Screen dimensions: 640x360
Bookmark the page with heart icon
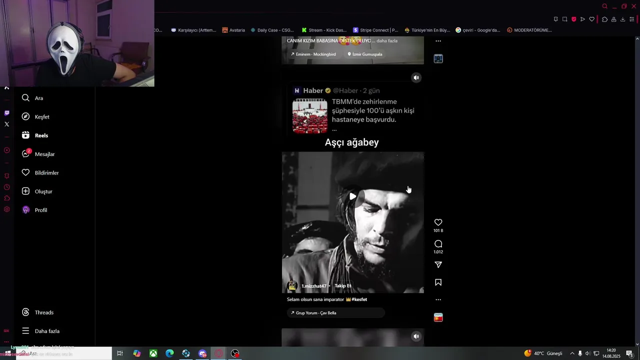(x=591, y=19)
